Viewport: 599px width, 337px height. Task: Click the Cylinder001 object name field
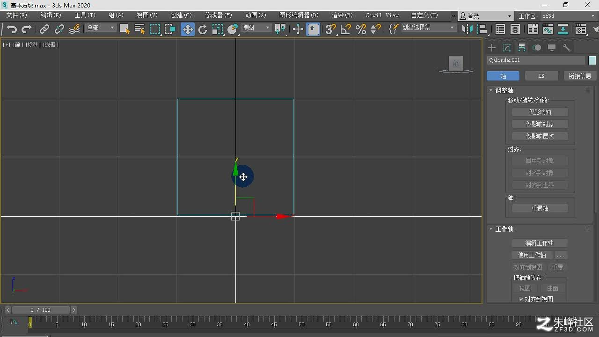click(536, 60)
